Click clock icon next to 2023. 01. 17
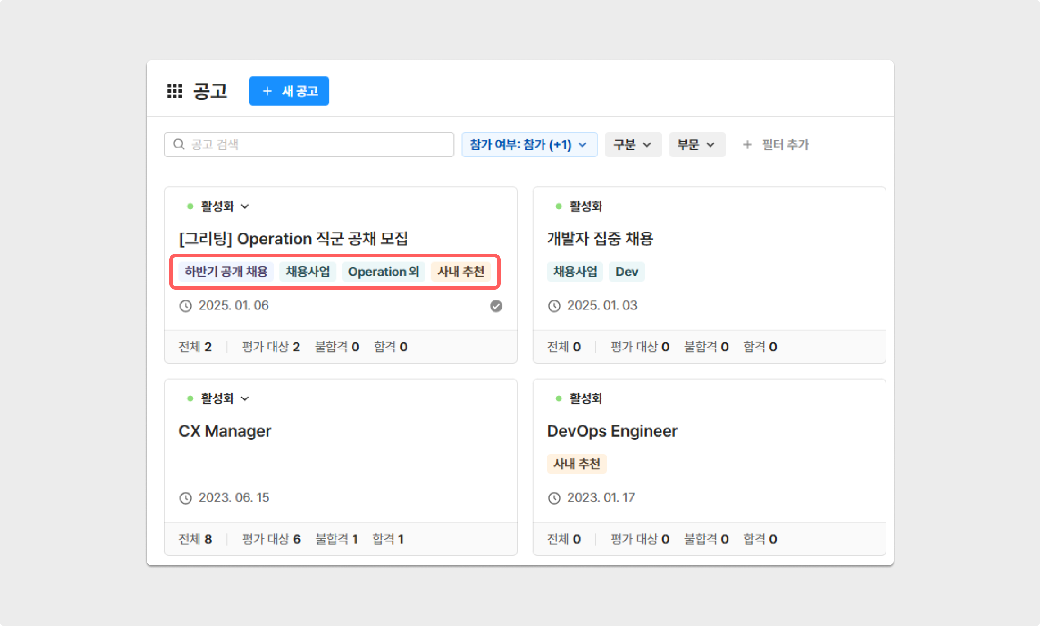This screenshot has height=626, width=1040. click(x=554, y=498)
